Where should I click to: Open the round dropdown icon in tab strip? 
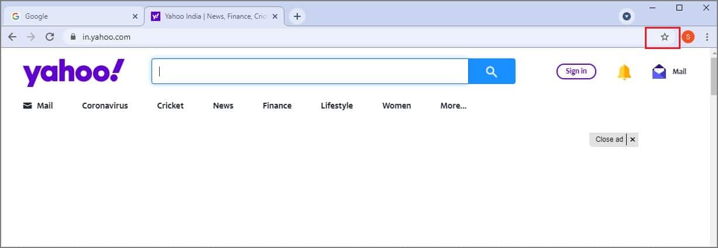click(627, 16)
